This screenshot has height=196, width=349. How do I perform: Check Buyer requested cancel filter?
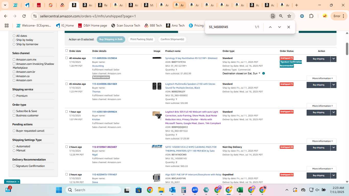[14, 131]
